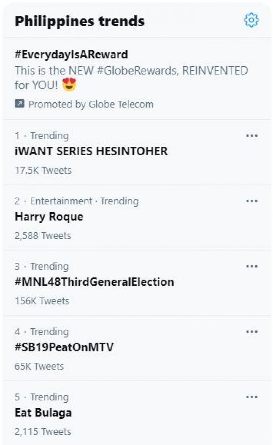Click the 17.5K Tweets count
This screenshot has width=273, height=445.
click(43, 170)
